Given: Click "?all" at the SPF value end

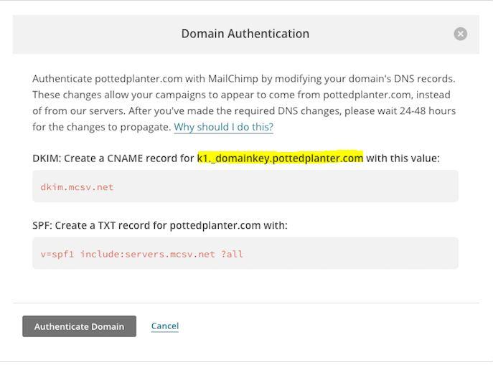Looking at the screenshot, I should [232, 254].
